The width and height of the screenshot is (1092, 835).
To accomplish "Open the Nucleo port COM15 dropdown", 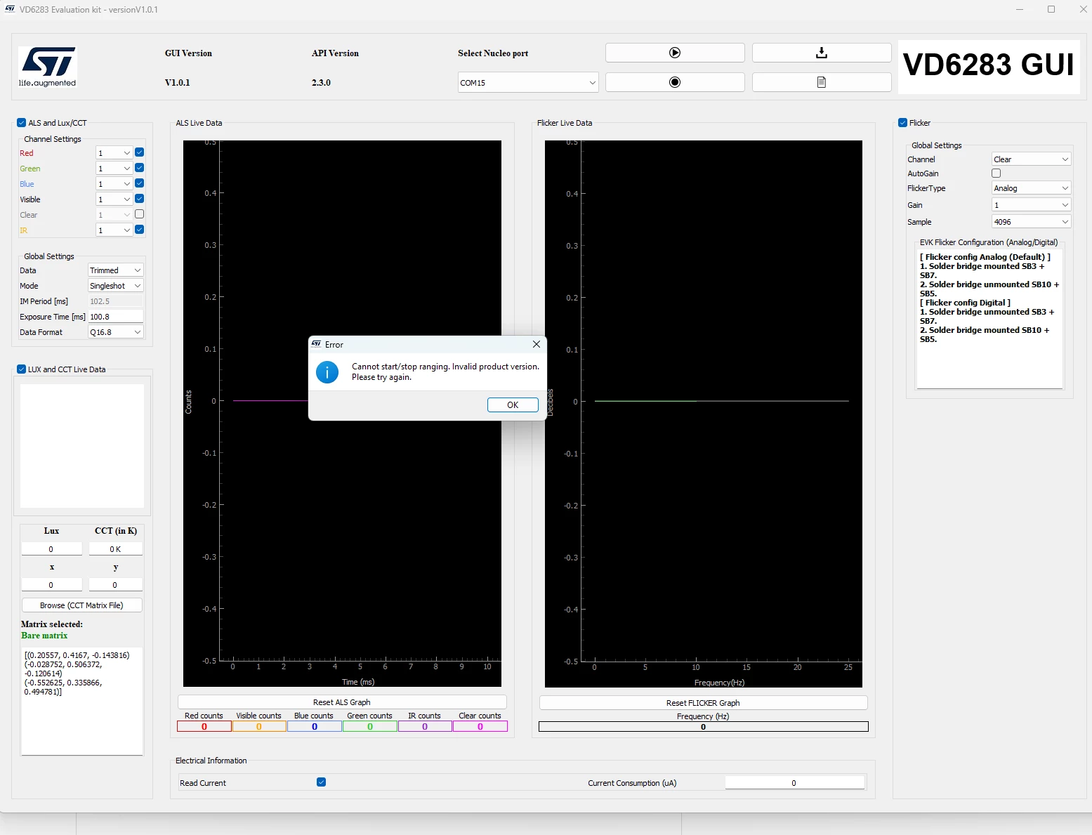I will tap(528, 83).
